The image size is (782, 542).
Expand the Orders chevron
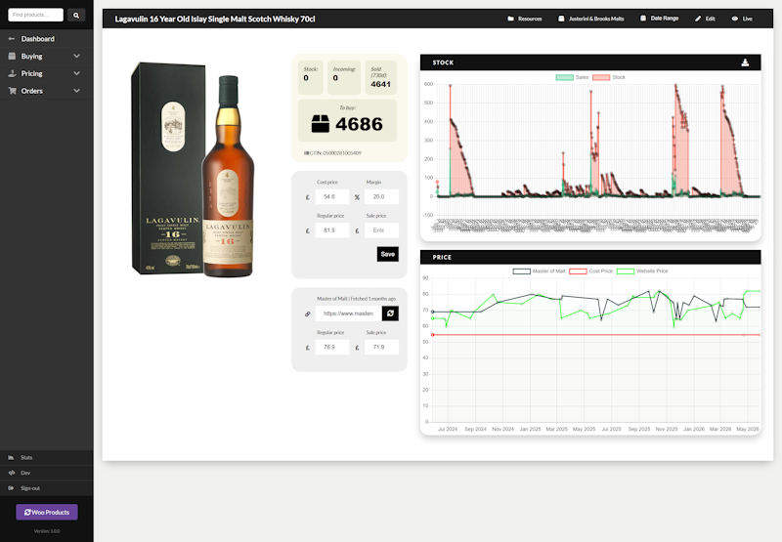(77, 91)
